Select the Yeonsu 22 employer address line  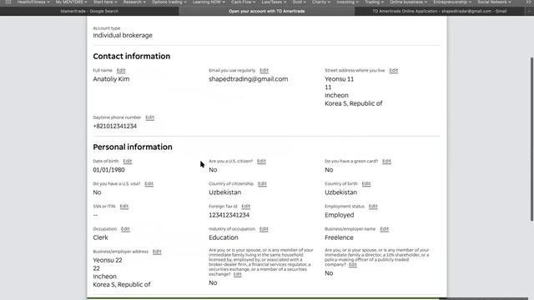(x=108, y=260)
